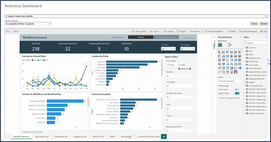
Task: Open the File menu
Action: [9, 31]
